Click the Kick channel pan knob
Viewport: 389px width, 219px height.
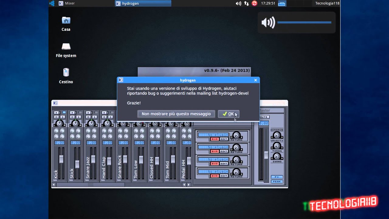60,123
